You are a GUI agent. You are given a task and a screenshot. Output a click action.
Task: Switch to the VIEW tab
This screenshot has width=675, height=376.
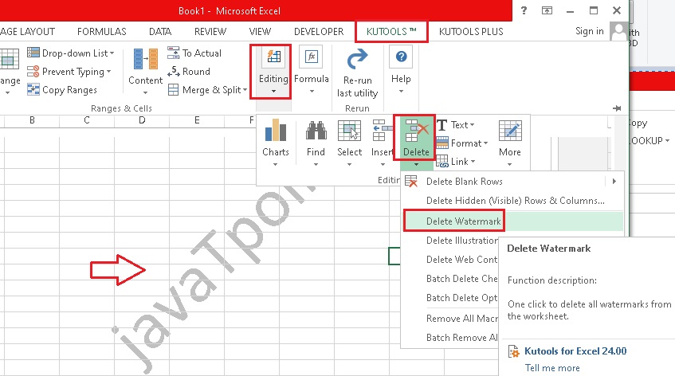tap(260, 31)
